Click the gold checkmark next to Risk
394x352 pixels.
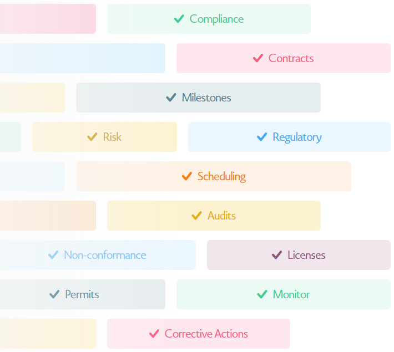(x=92, y=137)
